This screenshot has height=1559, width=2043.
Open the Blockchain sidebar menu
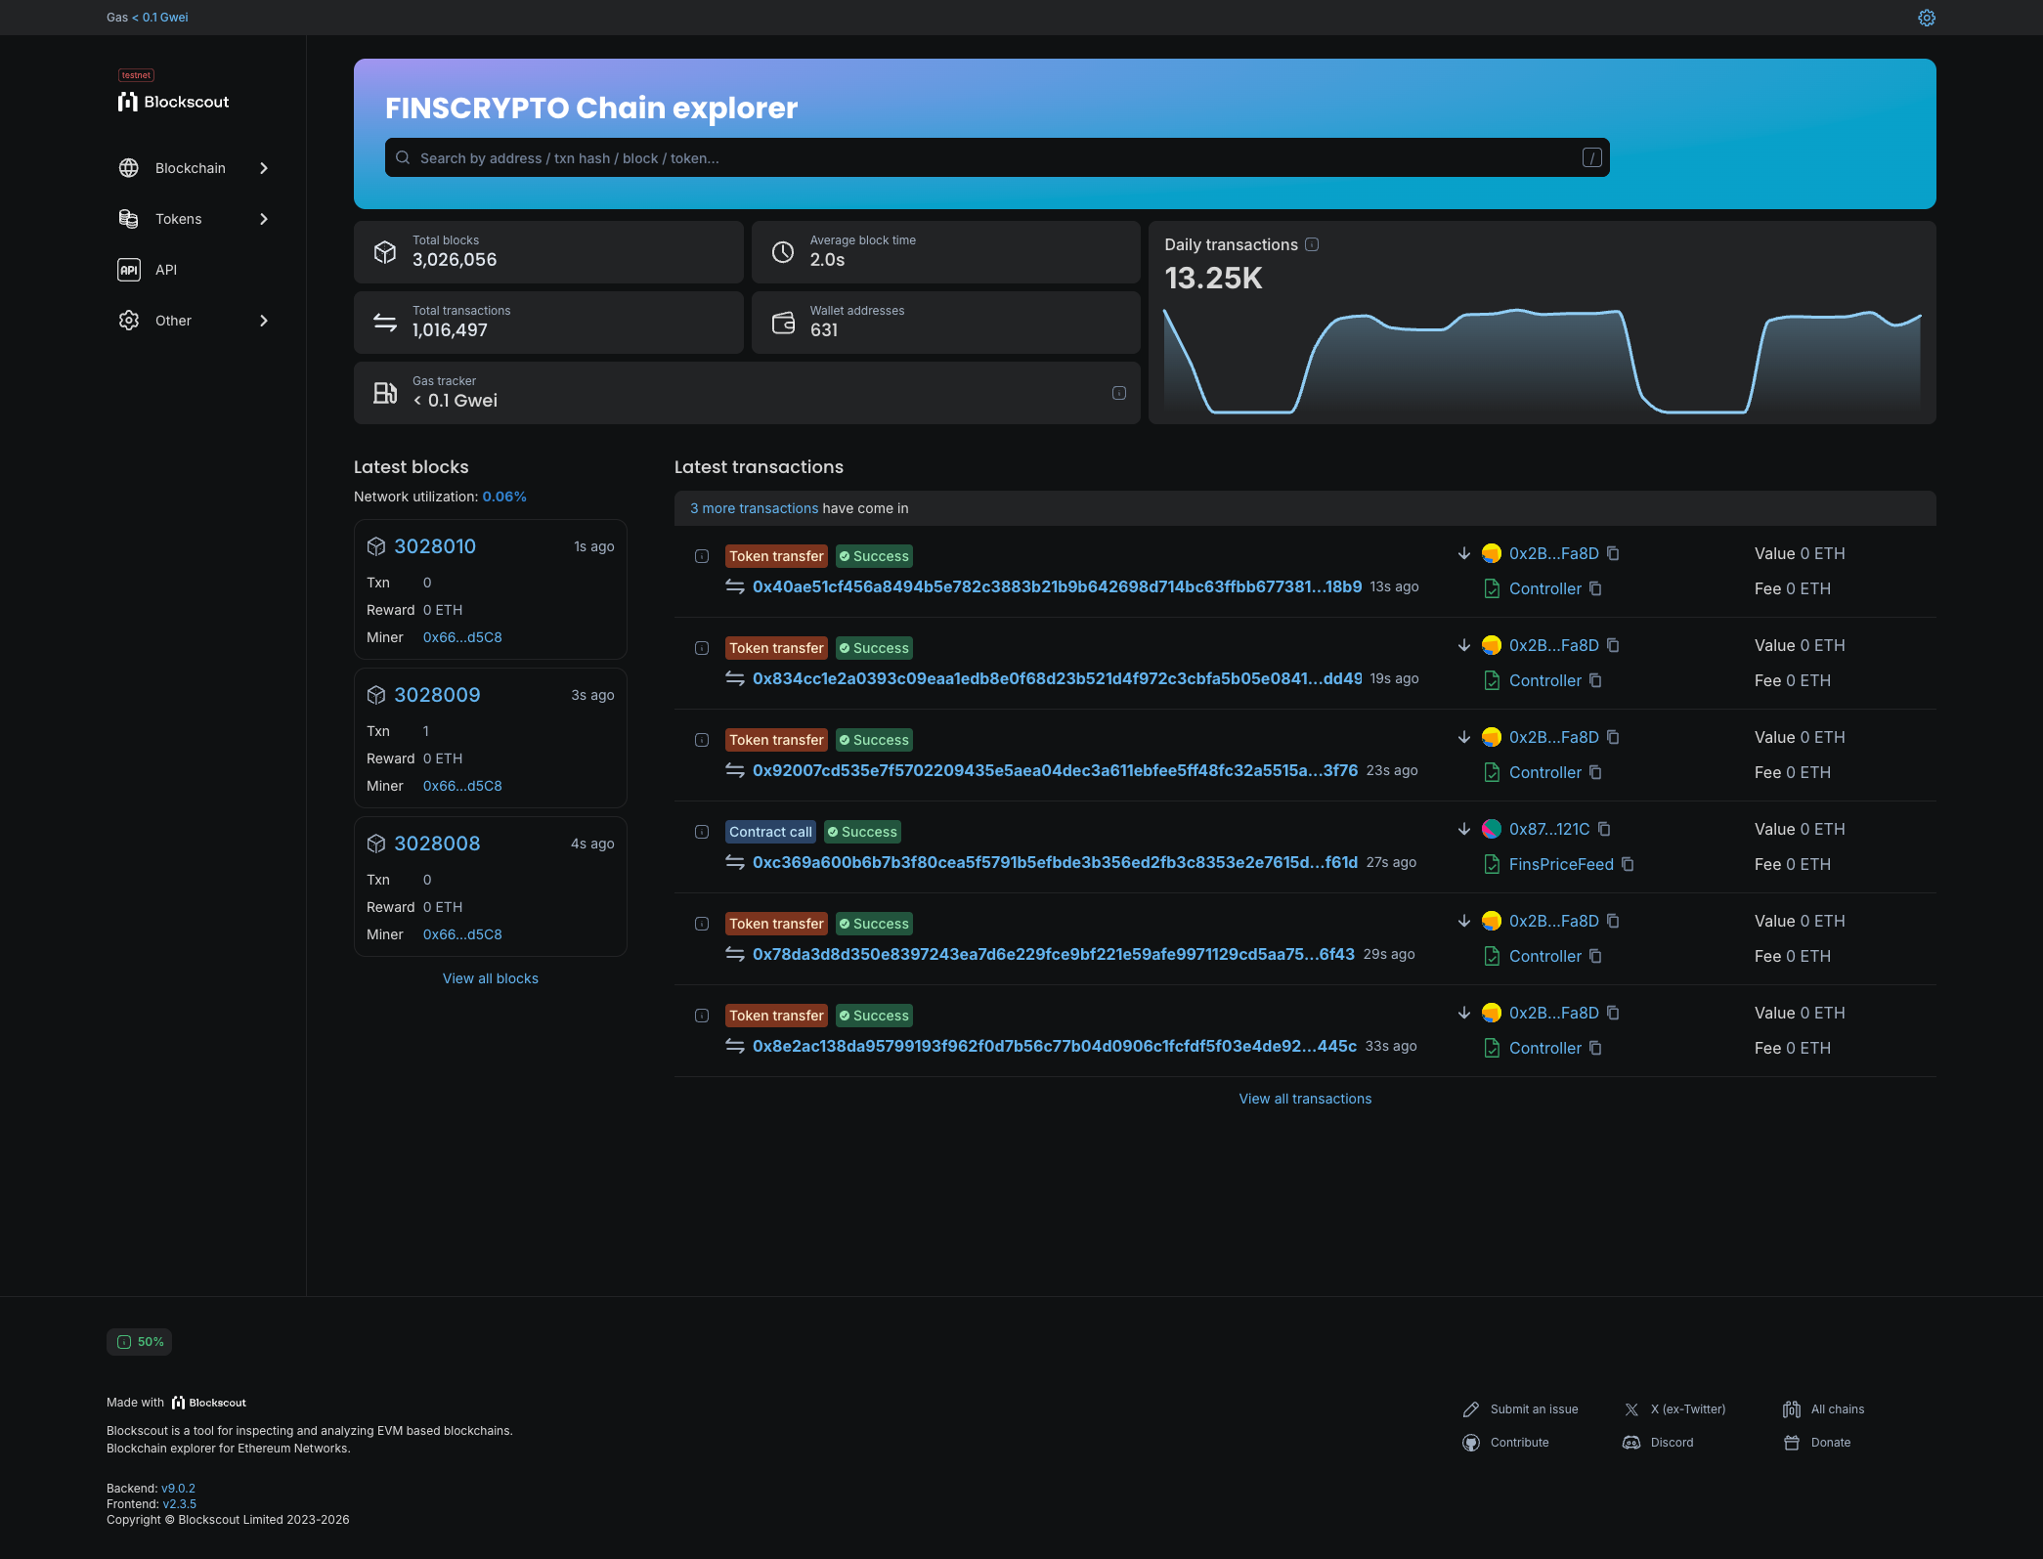[194, 168]
